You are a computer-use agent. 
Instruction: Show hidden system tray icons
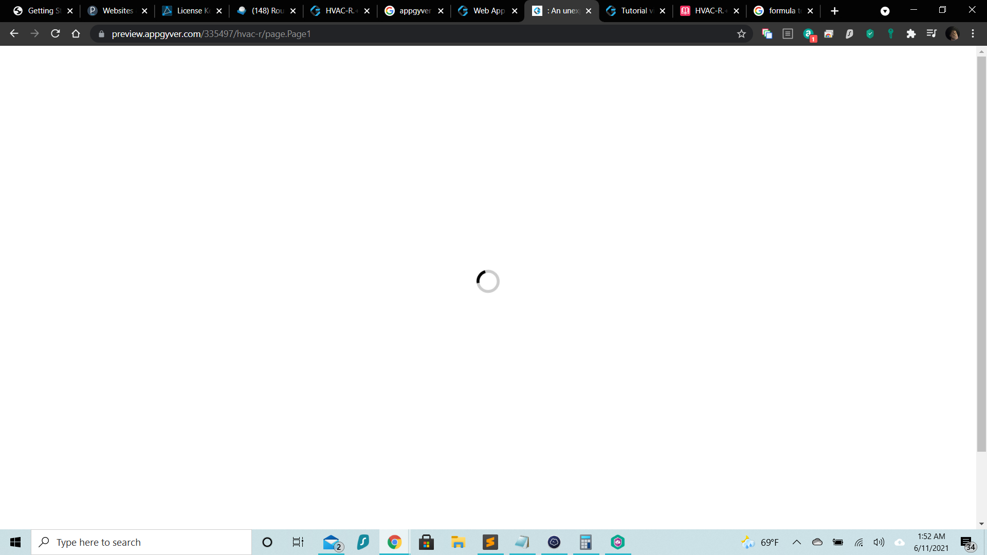pos(797,542)
